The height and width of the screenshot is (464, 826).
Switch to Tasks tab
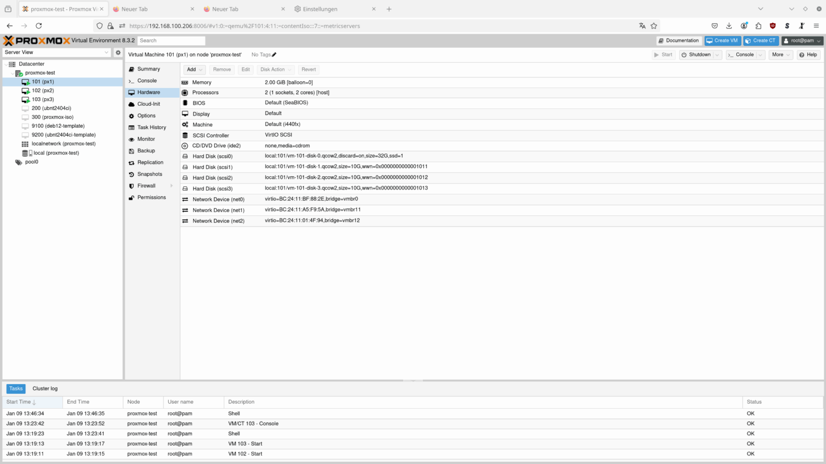[16, 389]
